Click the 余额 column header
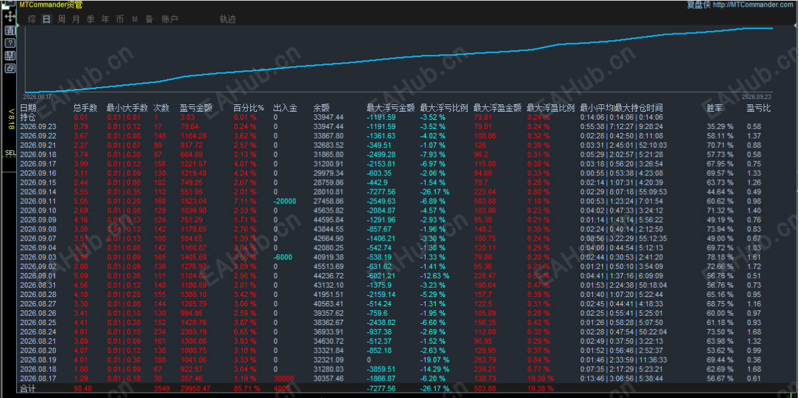 pos(321,108)
